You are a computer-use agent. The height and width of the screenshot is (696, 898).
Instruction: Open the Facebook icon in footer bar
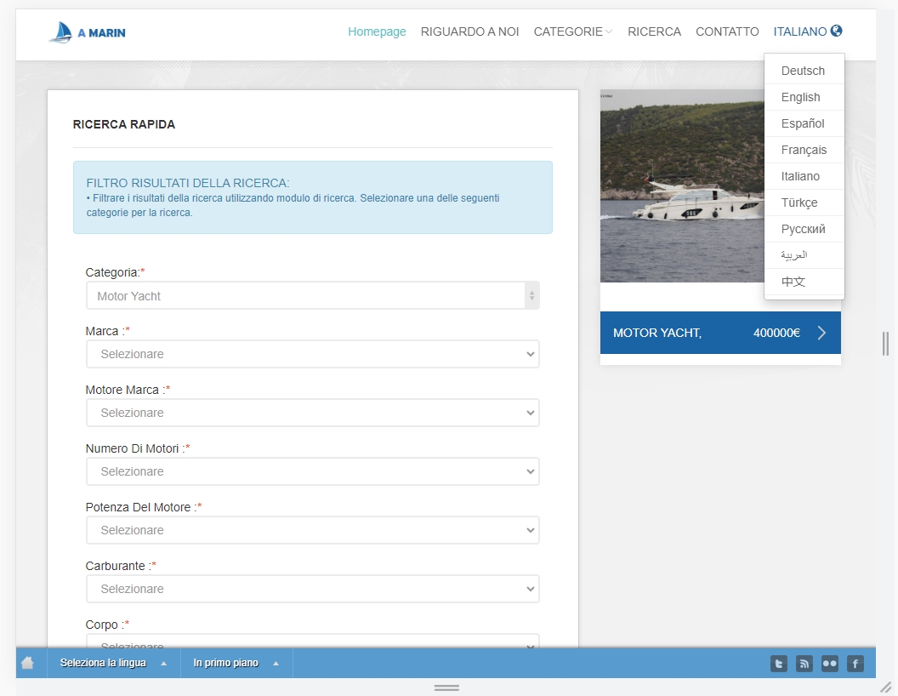tap(855, 664)
